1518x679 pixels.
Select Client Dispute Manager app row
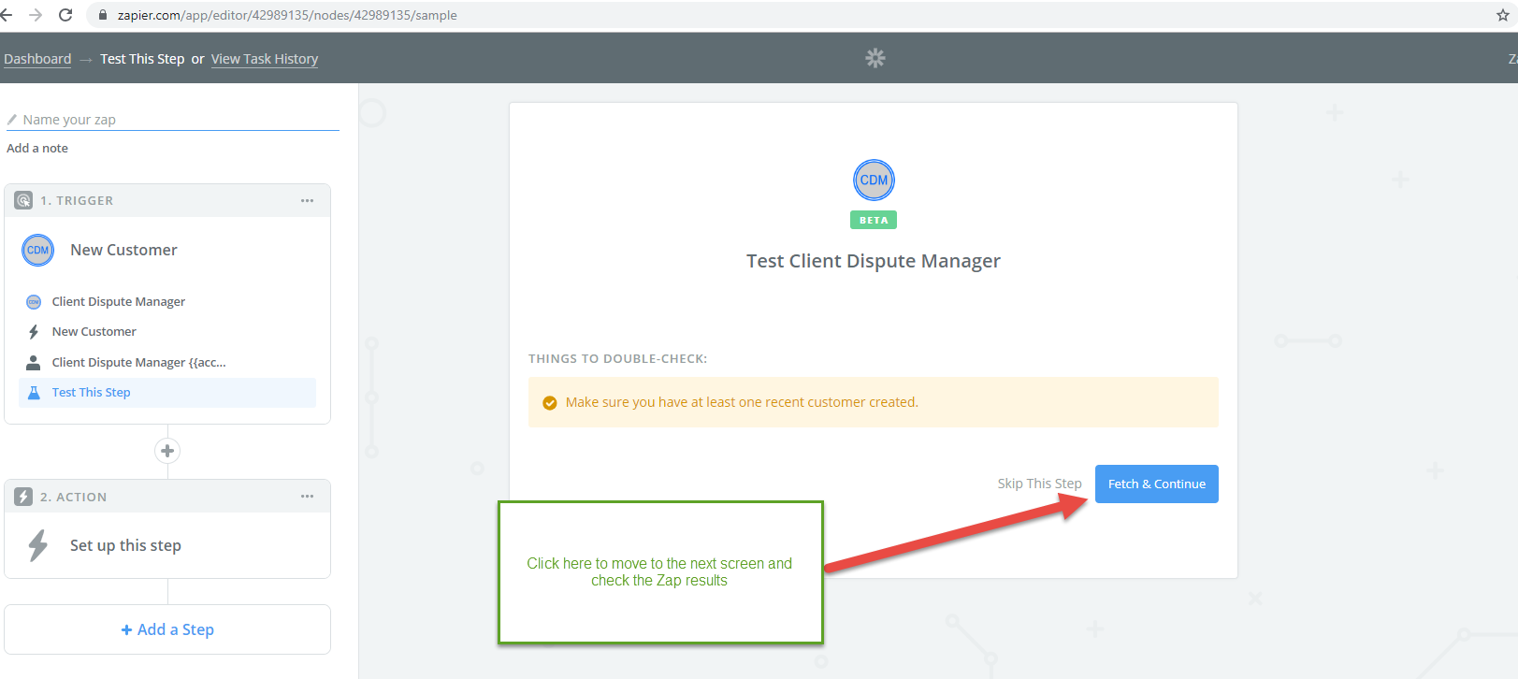tap(167, 302)
